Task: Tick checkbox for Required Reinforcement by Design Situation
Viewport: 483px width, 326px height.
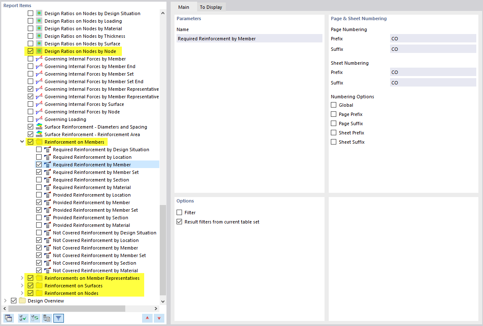Action: coord(39,149)
